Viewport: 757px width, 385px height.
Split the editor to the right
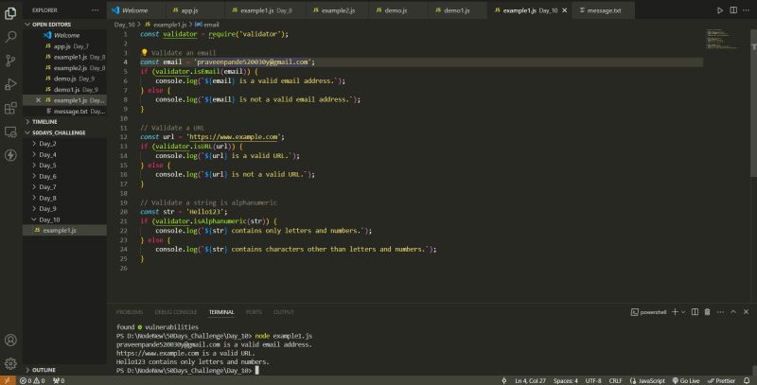(732, 9)
